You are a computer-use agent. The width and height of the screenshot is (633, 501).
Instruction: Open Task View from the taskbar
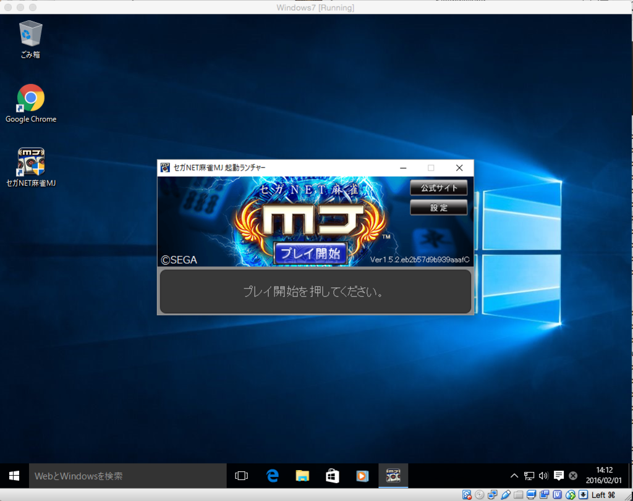(x=242, y=476)
